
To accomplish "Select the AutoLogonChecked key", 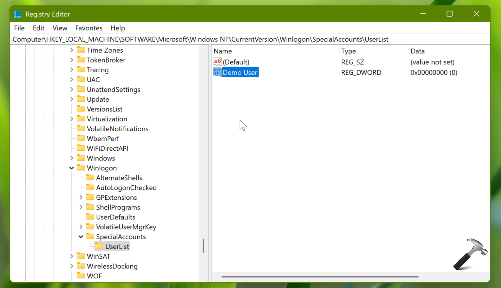I will [x=126, y=188].
